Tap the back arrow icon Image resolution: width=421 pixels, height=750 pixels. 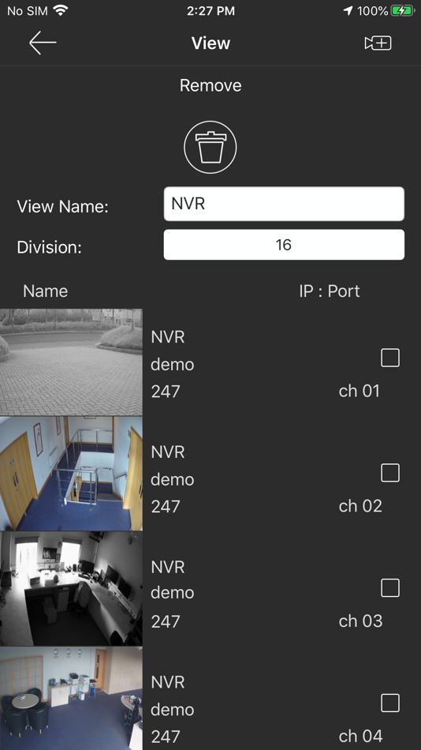coord(43,43)
